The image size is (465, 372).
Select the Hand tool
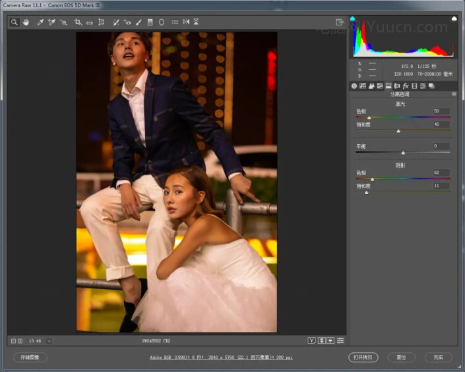point(26,22)
